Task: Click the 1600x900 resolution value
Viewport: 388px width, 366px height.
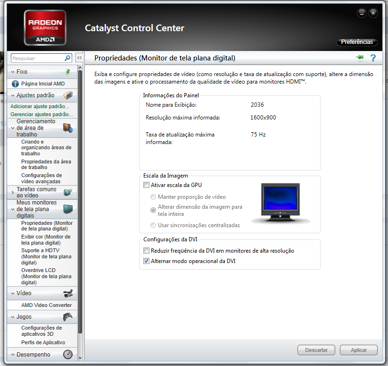Action: tap(263, 118)
